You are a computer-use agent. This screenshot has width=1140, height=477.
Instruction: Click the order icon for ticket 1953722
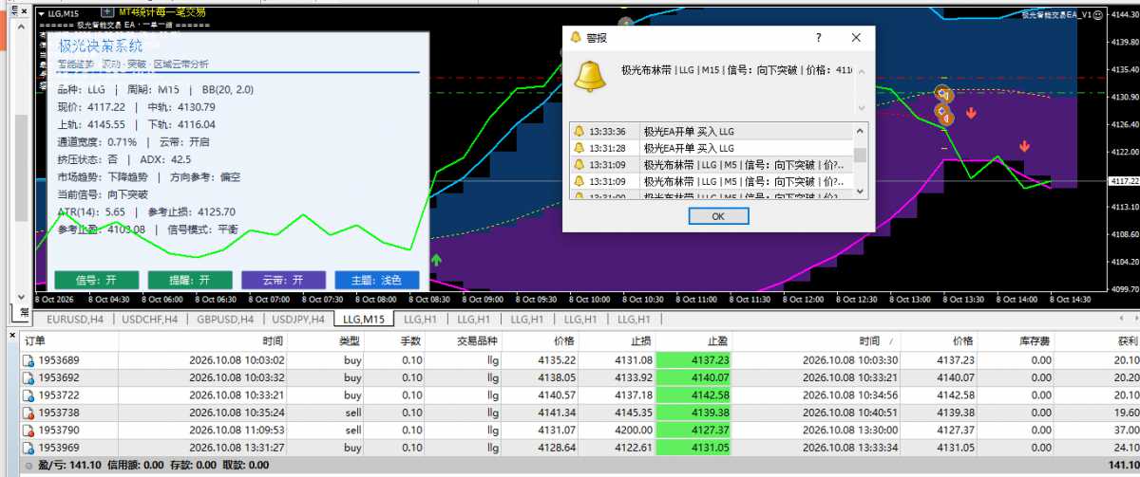tap(28, 394)
